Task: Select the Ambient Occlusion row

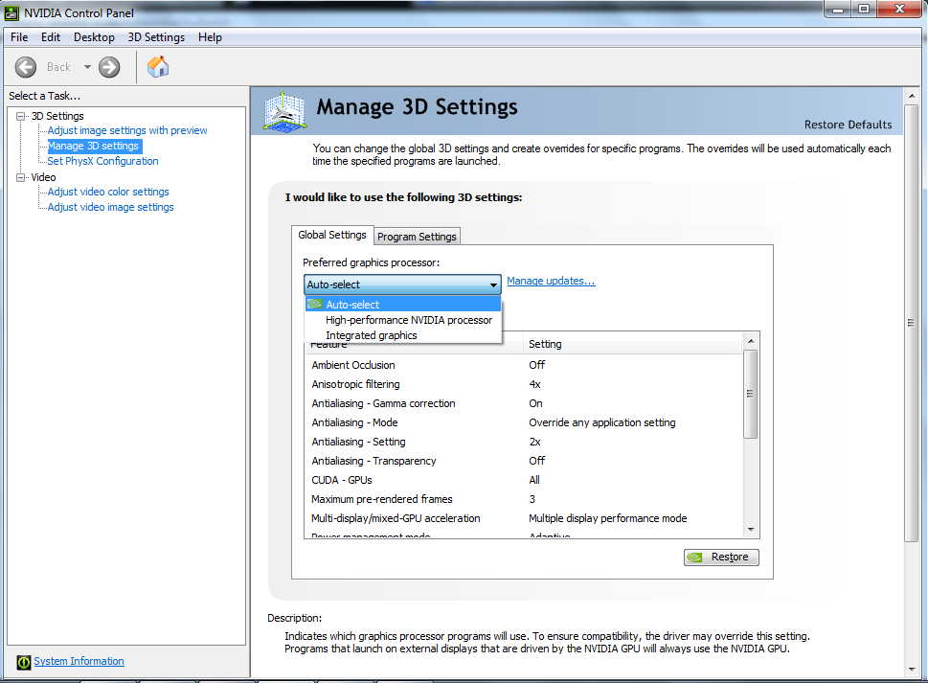Action: click(524, 365)
